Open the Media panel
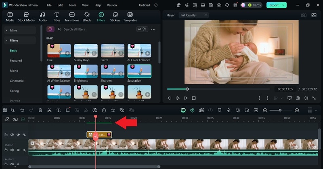This screenshot has width=323, height=169. (10, 17)
